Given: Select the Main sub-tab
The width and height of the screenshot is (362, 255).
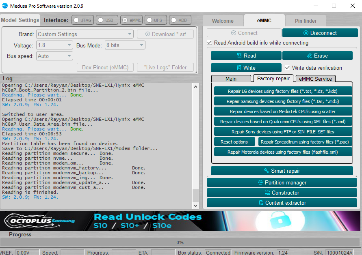Looking at the screenshot, I should 231,79.
